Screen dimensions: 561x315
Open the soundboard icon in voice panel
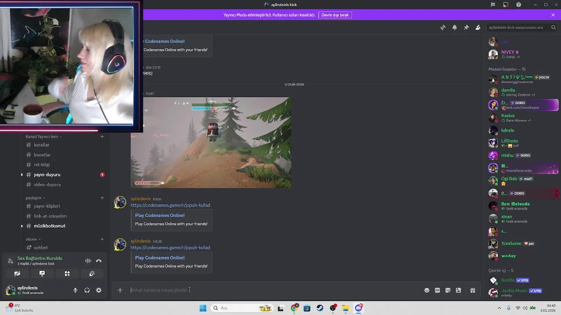click(x=92, y=273)
